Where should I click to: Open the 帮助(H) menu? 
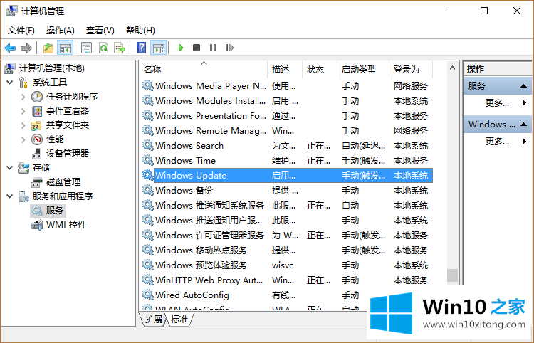click(x=140, y=31)
